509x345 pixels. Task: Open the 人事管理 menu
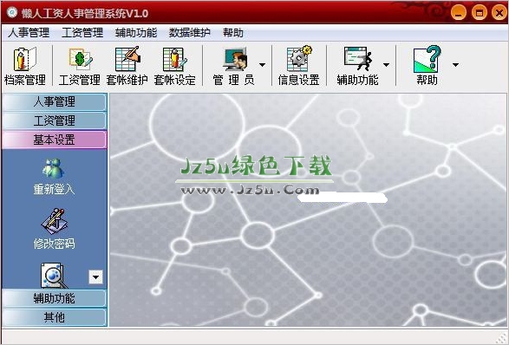tap(29, 33)
